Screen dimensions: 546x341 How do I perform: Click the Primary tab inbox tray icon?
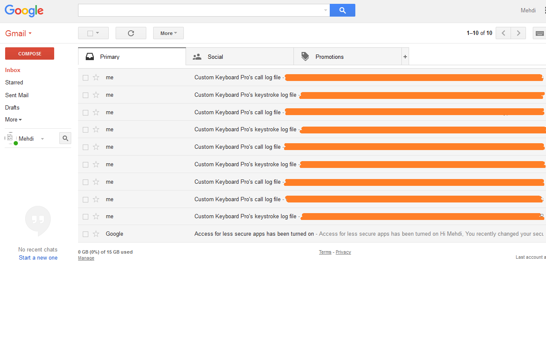[x=90, y=57]
